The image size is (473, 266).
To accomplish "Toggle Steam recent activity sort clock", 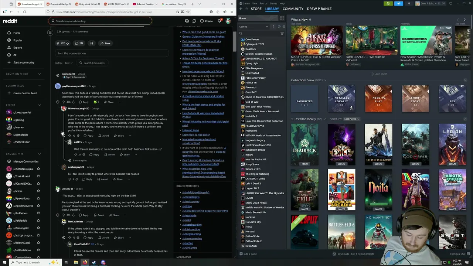I will coord(279,27).
